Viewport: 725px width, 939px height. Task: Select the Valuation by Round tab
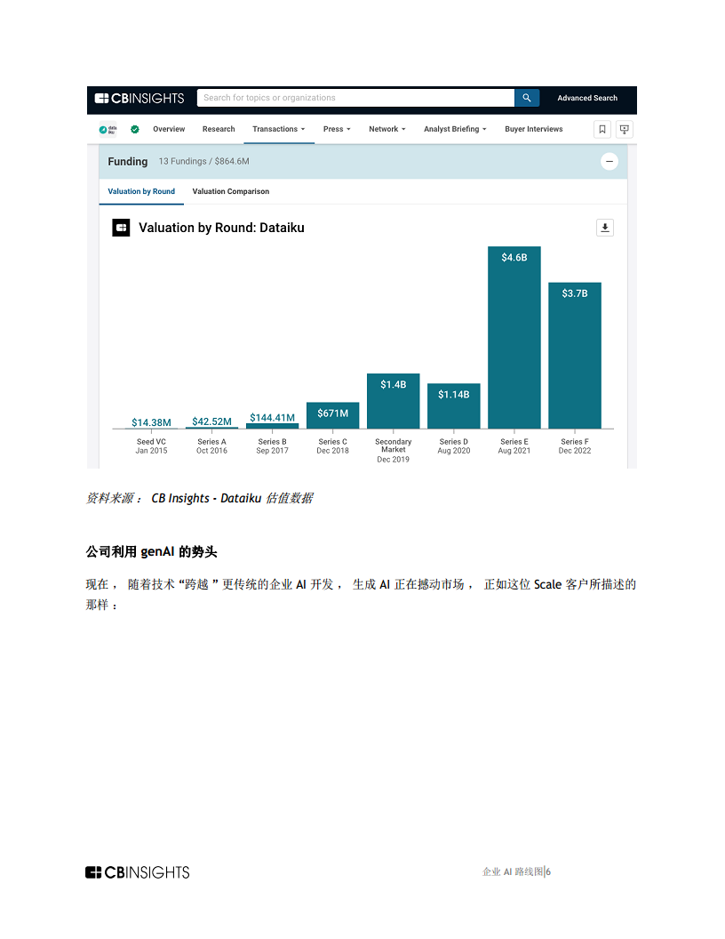(x=141, y=192)
